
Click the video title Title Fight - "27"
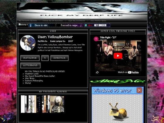[x=108, y=38]
